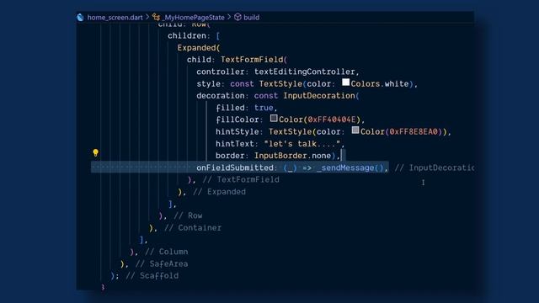Click the word textEditingController
Screen dimensions: 539x303
click(305, 72)
